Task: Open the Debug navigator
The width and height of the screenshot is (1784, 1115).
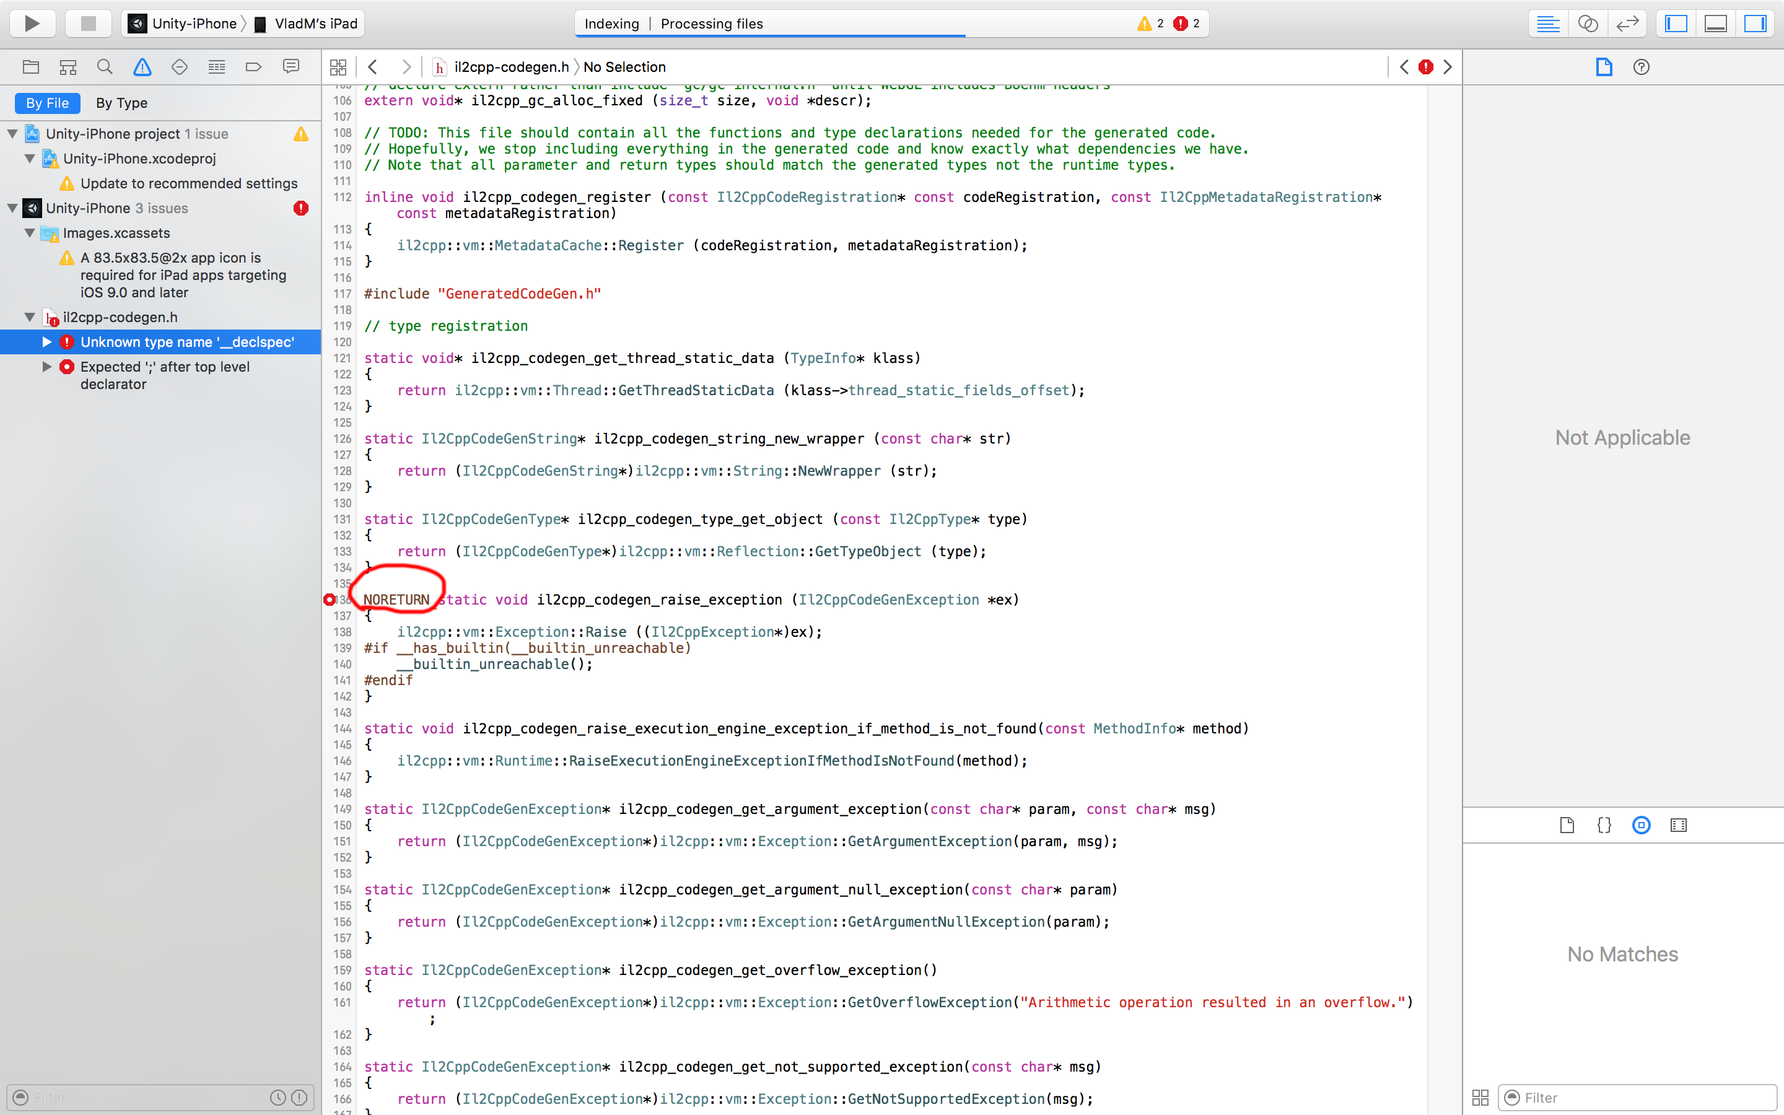Action: (217, 67)
